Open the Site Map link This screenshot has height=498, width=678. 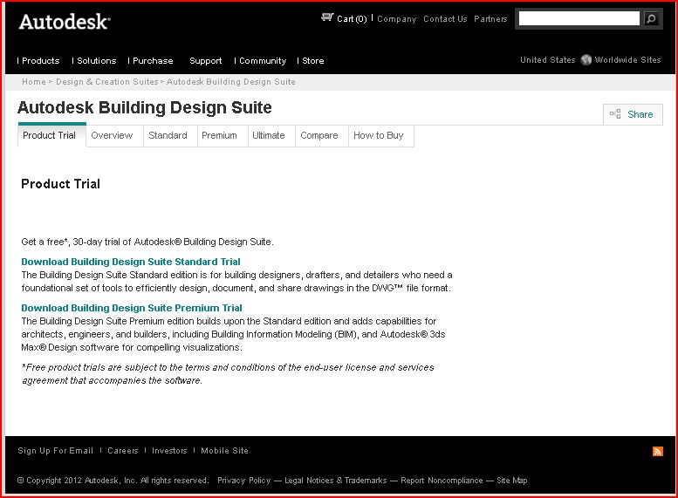(x=512, y=481)
